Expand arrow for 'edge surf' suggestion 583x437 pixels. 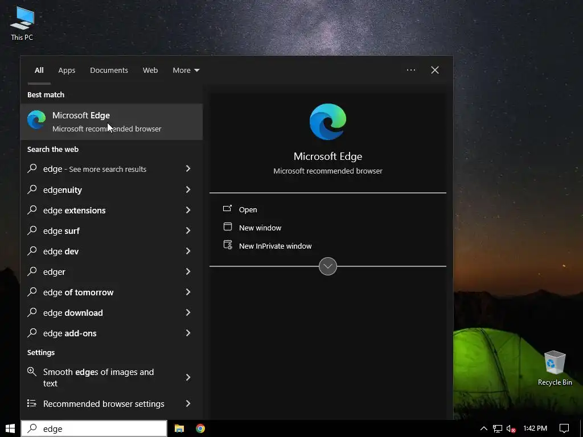pos(188,230)
